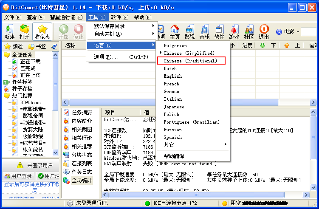319x209 pixels.
Task: Open the 收藏夹 favorites star button
Action: click(42, 32)
